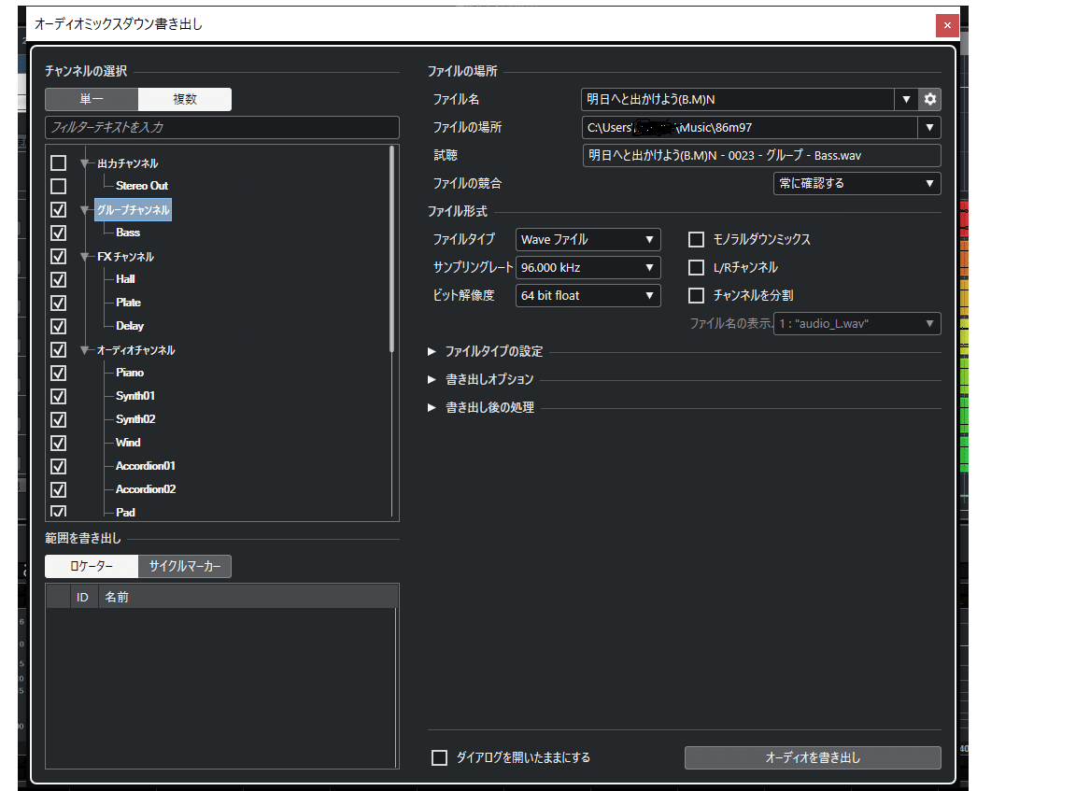1076x791 pixels.
Task: Collapse the オーディオチャンネル tree triangle
Action: (x=85, y=350)
